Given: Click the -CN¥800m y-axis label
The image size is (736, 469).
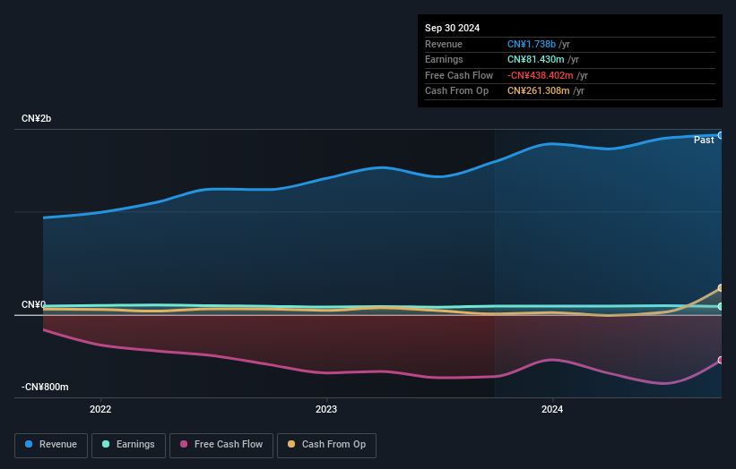Looking at the screenshot, I should (x=45, y=387).
